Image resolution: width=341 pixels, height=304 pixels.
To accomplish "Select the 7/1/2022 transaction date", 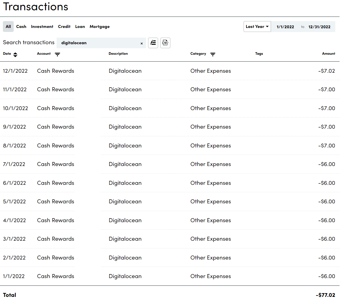I will coord(14,164).
